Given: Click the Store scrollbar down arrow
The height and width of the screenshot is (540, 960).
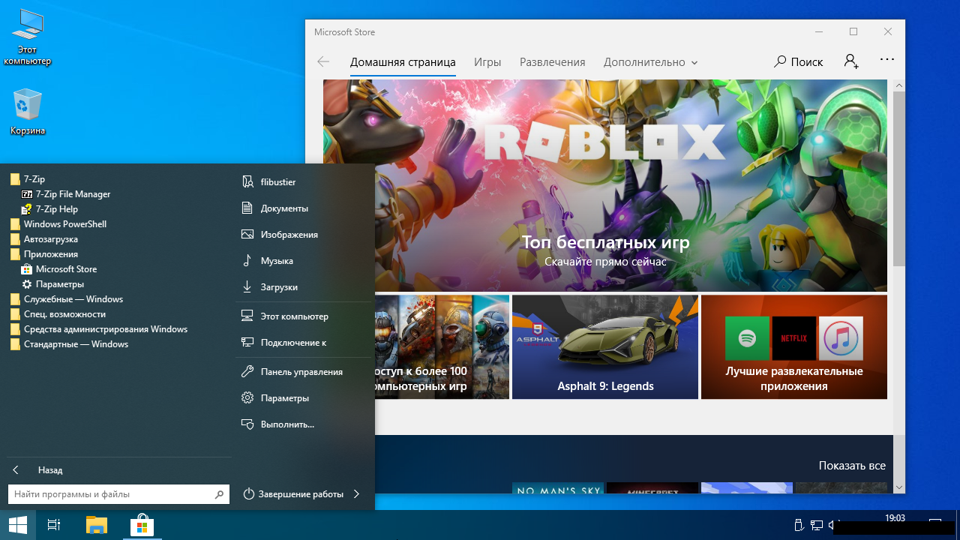Looking at the screenshot, I should [899, 487].
